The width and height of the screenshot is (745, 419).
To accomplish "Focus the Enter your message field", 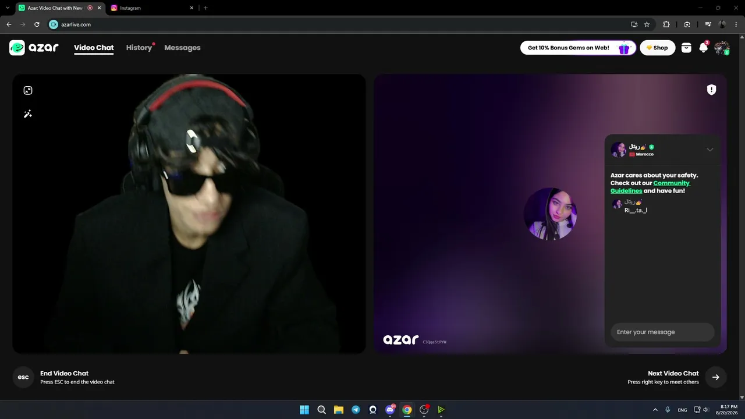I will 662,332.
